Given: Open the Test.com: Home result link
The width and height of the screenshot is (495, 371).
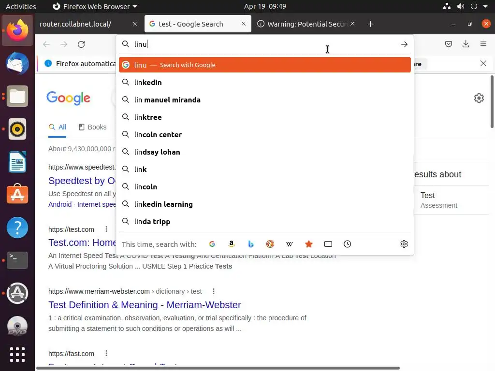Looking at the screenshot, I should [x=82, y=243].
